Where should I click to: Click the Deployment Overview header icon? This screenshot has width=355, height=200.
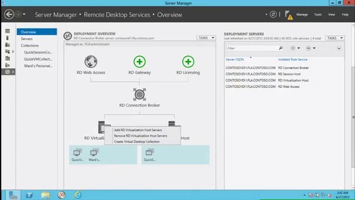pos(68,36)
